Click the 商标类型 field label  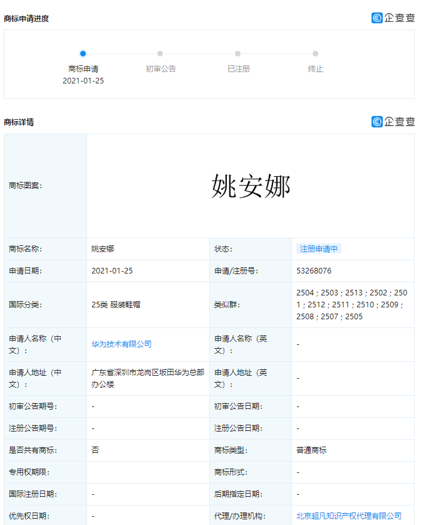coord(231,450)
